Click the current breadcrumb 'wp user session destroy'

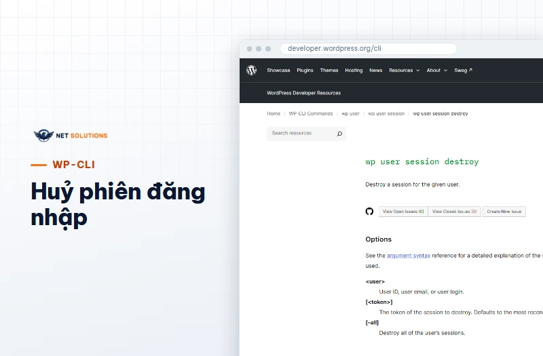click(x=441, y=113)
